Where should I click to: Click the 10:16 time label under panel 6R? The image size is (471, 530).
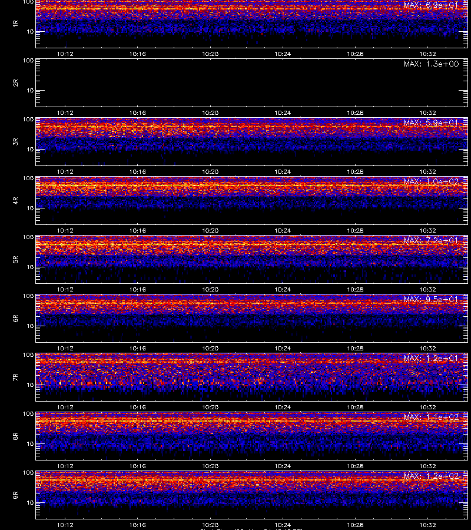138,348
